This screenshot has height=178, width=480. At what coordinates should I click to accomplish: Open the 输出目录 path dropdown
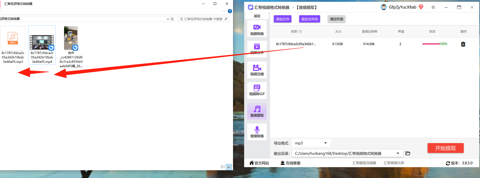[347, 153]
